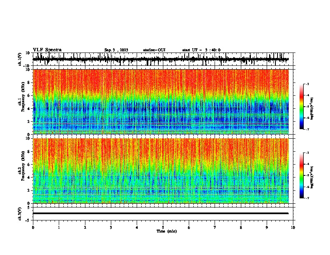
Task: Click the "Time (min)" x-axis label
Action: point(167,231)
